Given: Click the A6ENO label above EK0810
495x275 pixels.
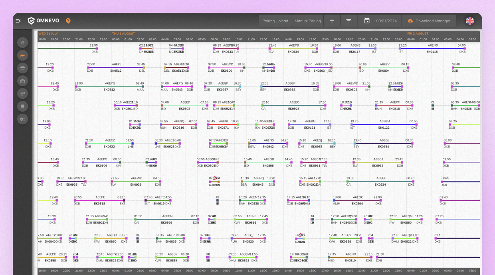Looking at the screenshot, I should (350, 254).
